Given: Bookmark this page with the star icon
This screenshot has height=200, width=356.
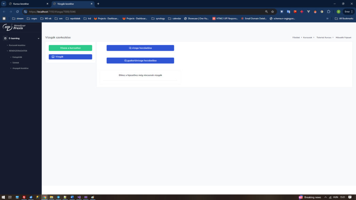Looking at the screenshot, I should (x=273, y=11).
